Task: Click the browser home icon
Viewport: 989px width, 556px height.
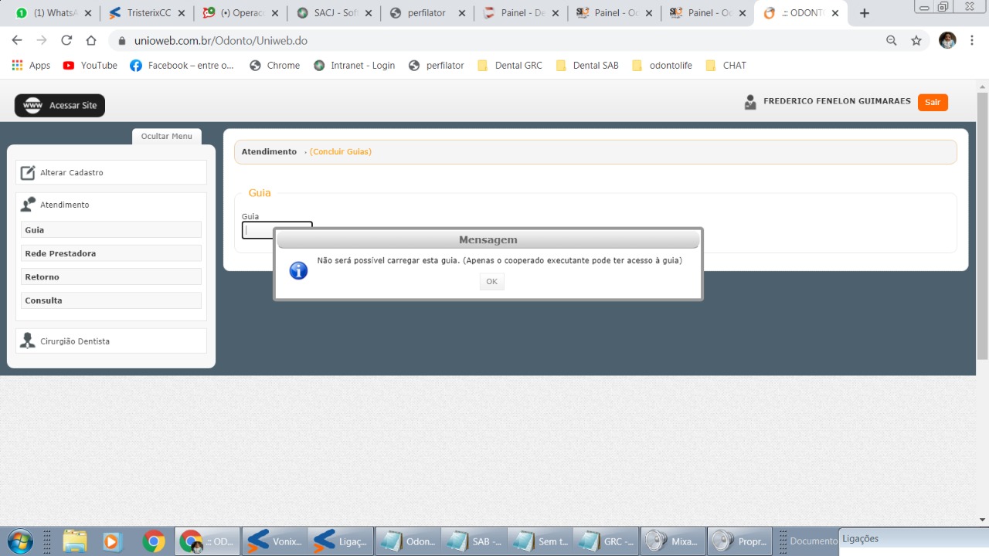Action: click(91, 40)
